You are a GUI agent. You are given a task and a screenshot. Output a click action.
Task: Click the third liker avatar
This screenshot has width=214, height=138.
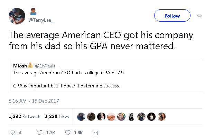(x=101, y=117)
